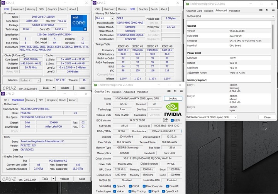278x194 pixels.
Task: Click GPU-Z title bar icon of Graphics Card window
Action: click(x=96, y=85)
